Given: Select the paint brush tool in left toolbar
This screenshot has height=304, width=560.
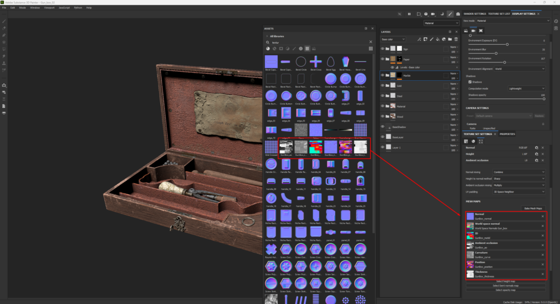Looking at the screenshot, I should [4, 21].
